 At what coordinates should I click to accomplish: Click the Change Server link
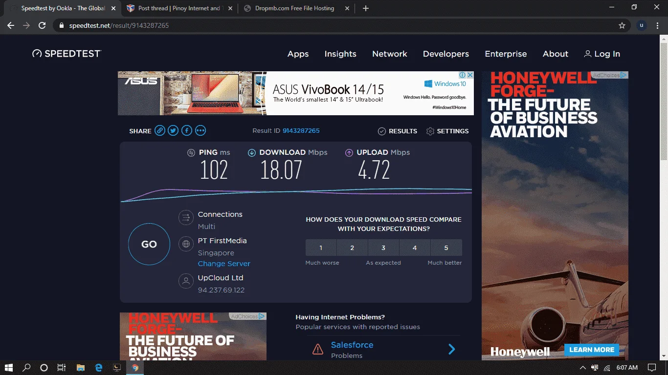coord(224,264)
